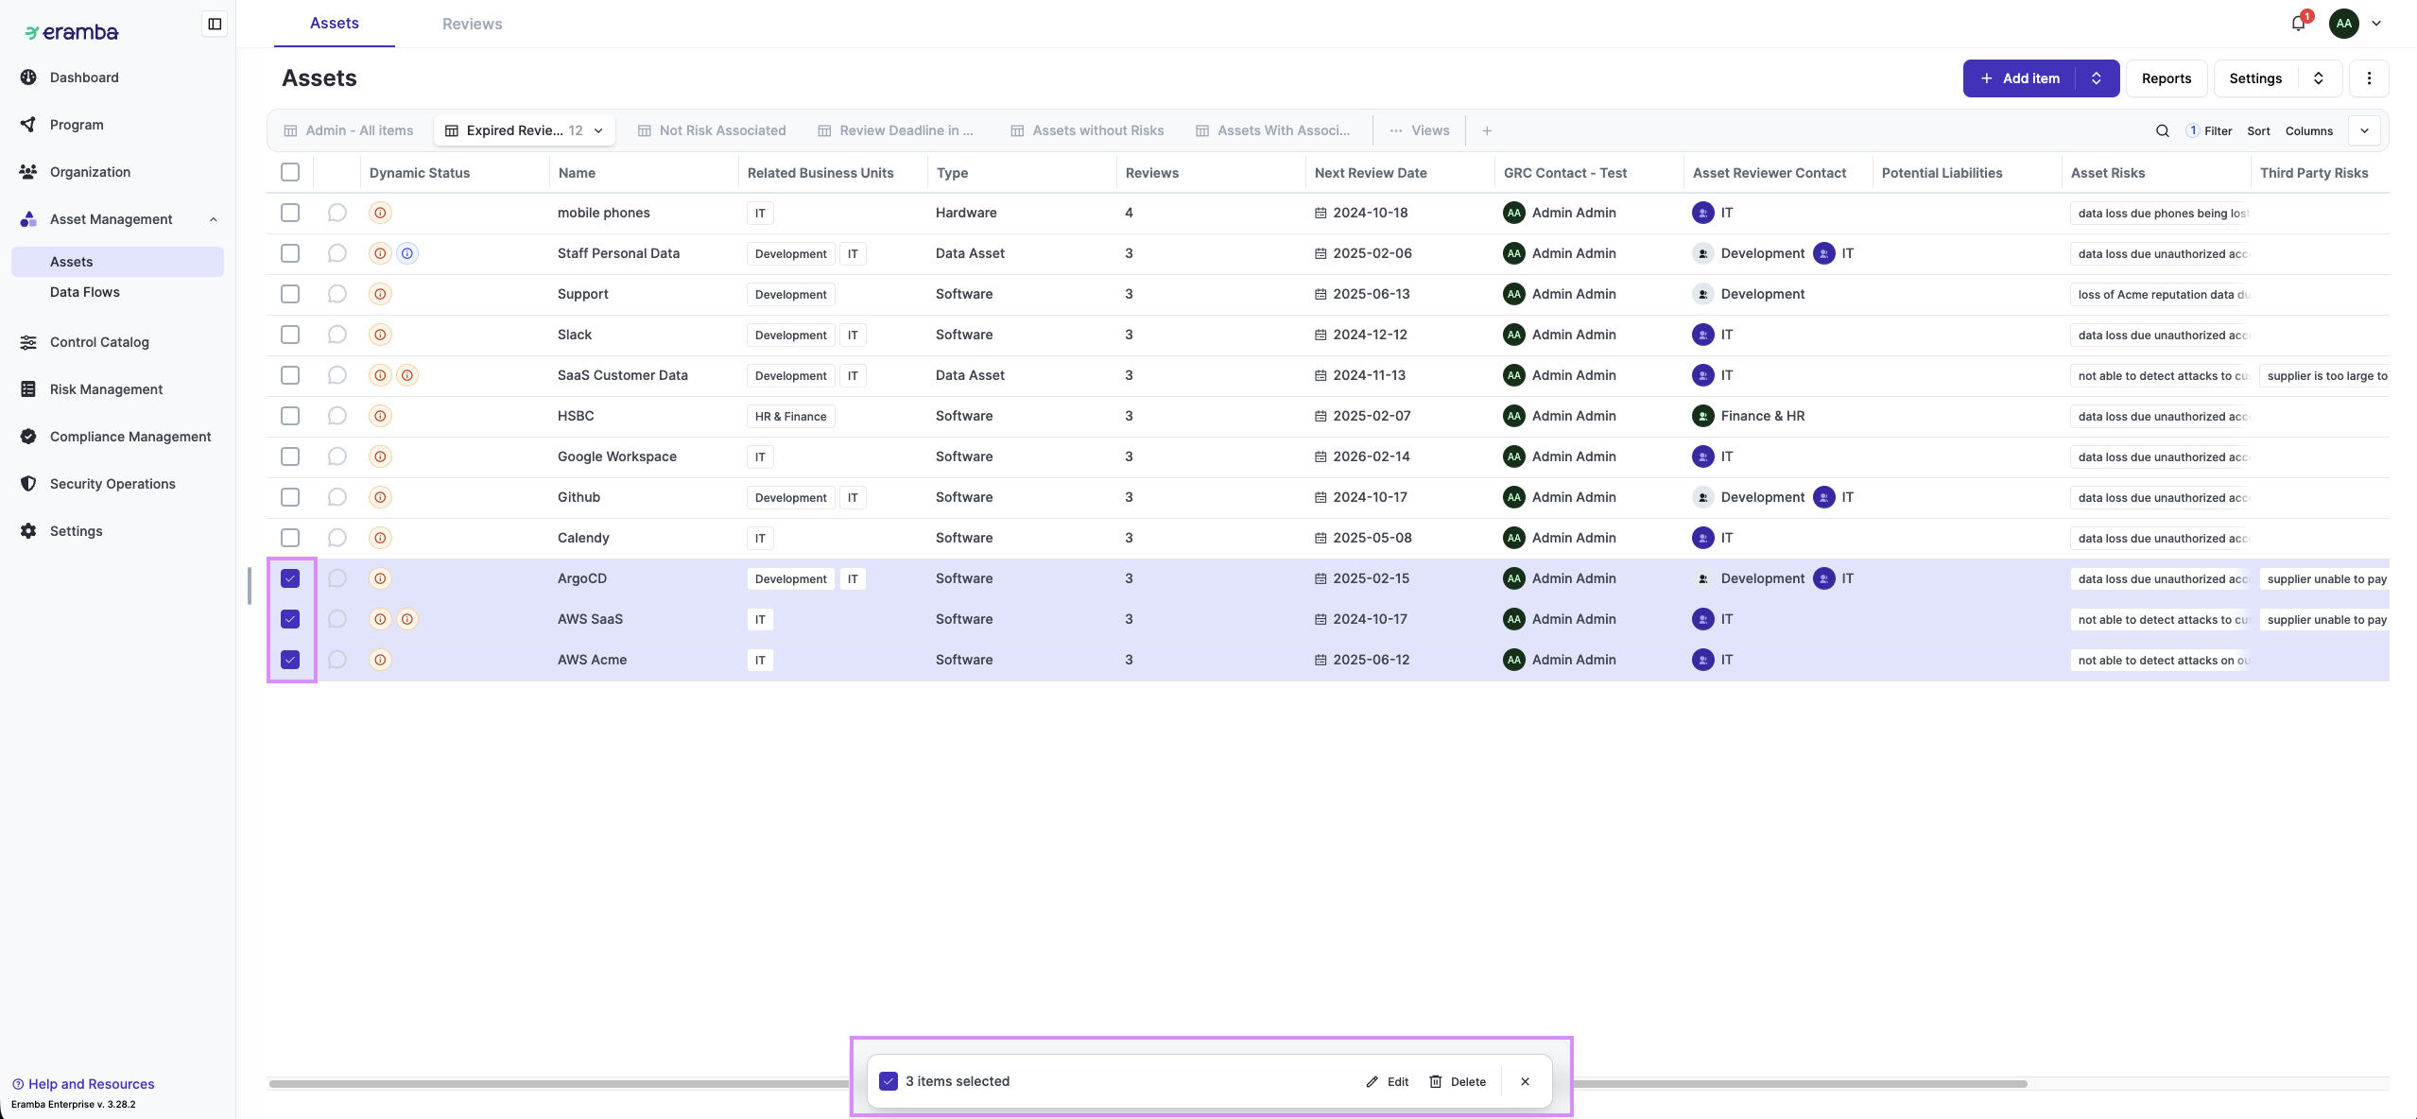Click the plus icon to add view
Screen dimensions: 2417x1119
pos(1487,130)
